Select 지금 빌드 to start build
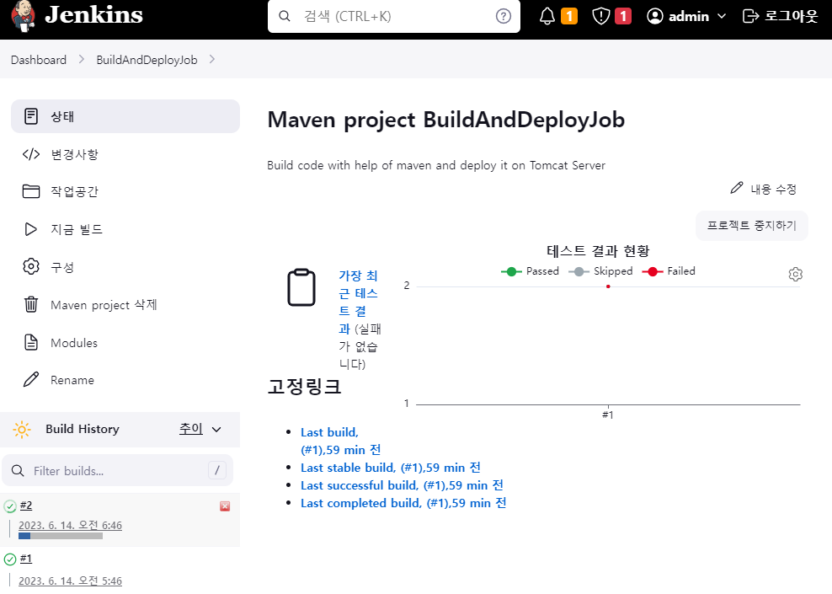Screen dimensions: 832x594 pos(125,229)
